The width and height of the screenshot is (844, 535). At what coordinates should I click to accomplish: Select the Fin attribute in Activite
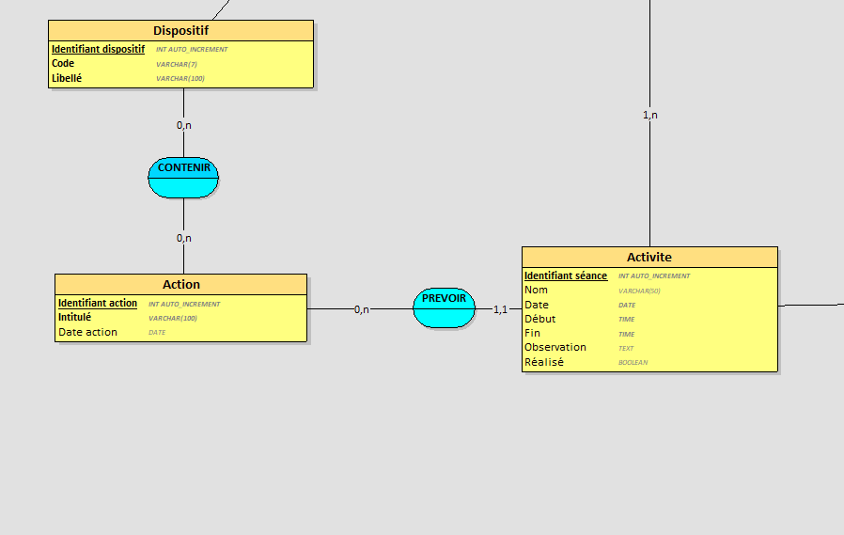pos(532,333)
